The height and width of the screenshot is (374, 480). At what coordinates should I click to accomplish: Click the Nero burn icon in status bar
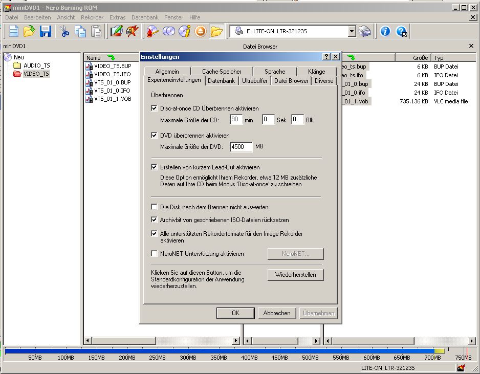point(461,367)
